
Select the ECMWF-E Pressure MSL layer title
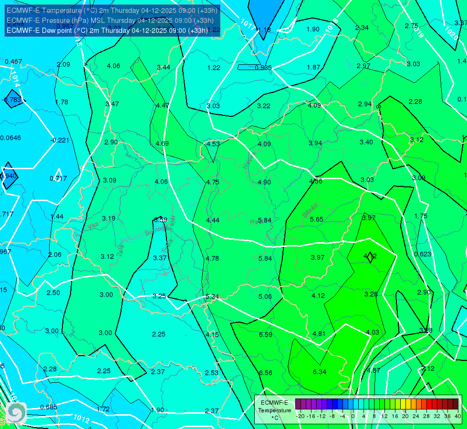coord(110,20)
